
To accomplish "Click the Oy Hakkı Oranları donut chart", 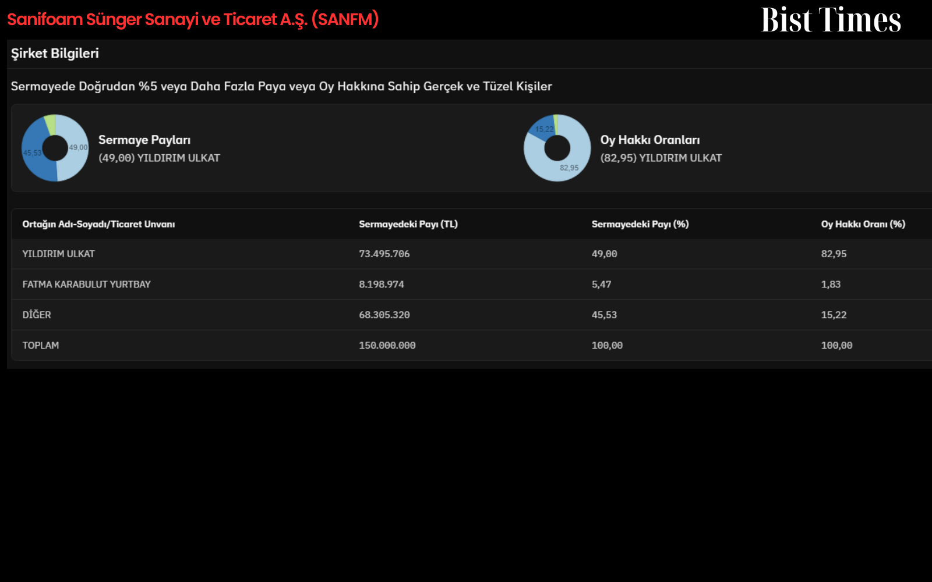I will (x=557, y=148).
